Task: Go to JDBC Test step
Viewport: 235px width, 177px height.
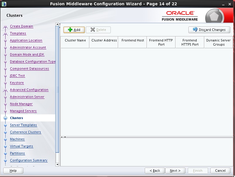Action: [x=17, y=76]
